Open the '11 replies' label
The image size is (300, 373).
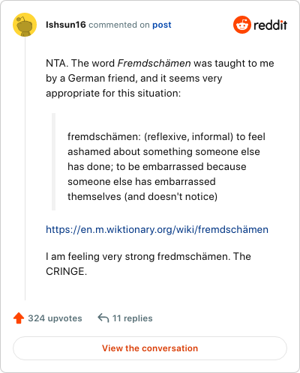tap(133, 318)
